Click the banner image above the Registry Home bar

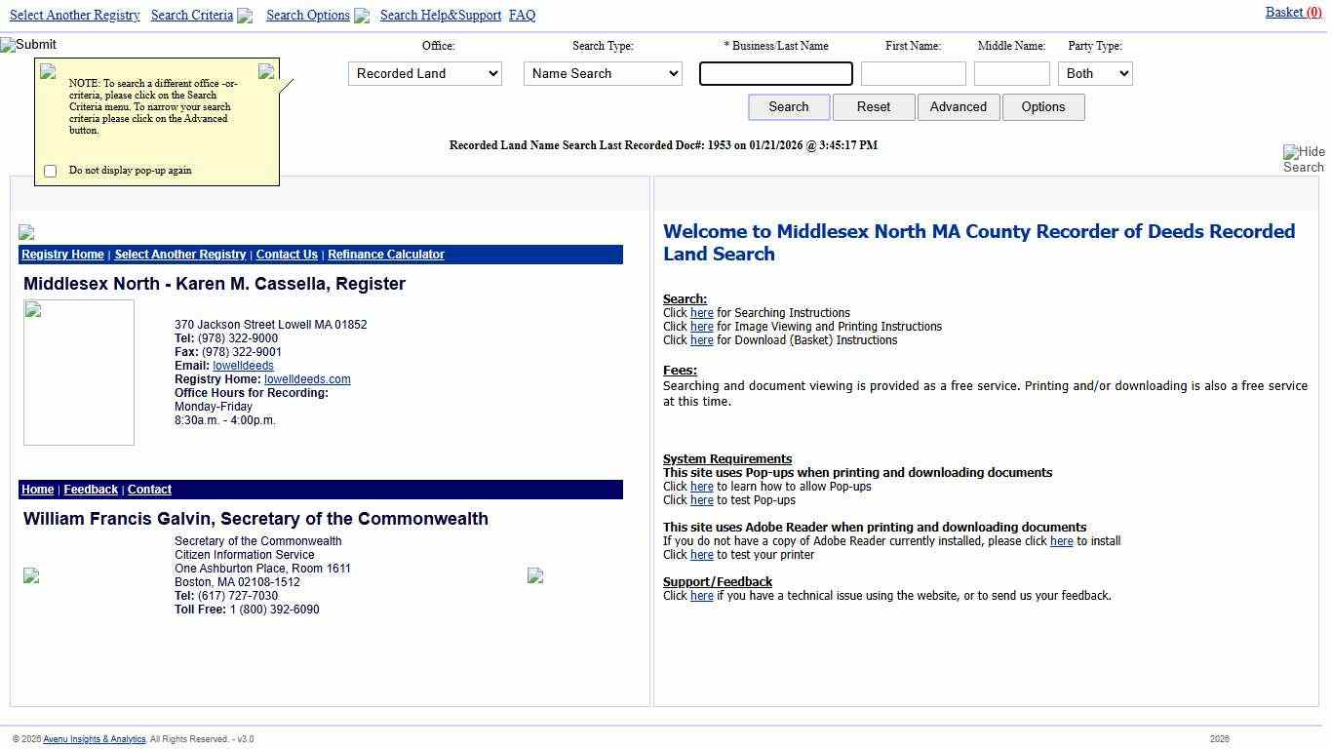pyautogui.click(x=26, y=232)
